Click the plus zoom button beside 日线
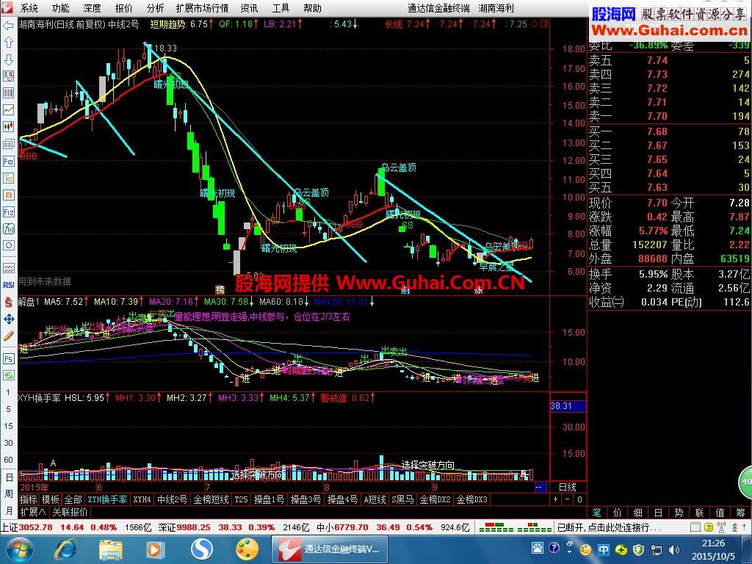 (x=556, y=499)
